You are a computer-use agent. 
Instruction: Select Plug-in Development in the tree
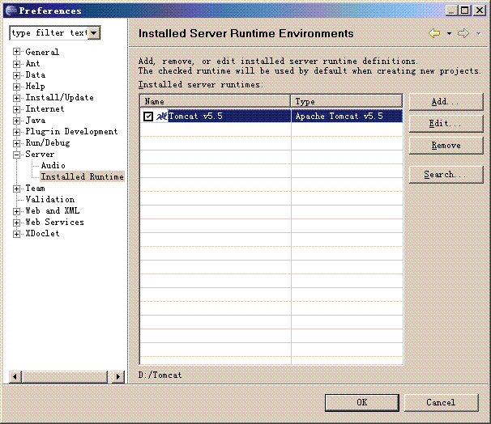pyautogui.click(x=71, y=132)
